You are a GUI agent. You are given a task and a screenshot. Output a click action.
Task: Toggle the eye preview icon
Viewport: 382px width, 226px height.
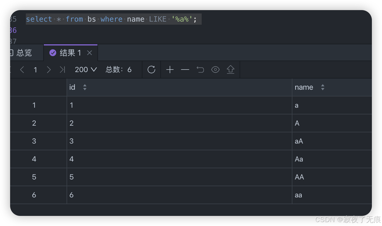(215, 70)
